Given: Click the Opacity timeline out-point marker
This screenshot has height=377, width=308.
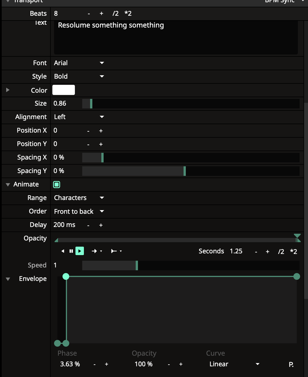Looking at the screenshot, I should tap(297, 238).
